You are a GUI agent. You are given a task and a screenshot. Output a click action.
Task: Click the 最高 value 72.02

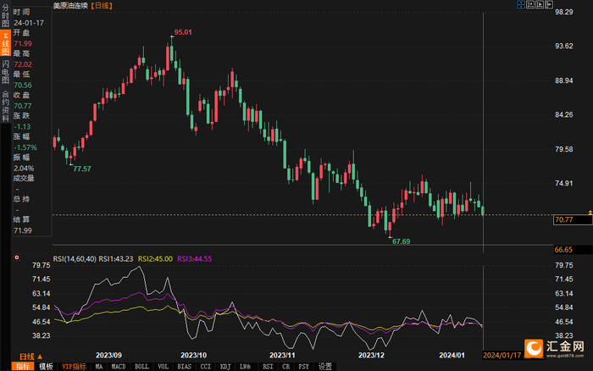[x=23, y=64]
